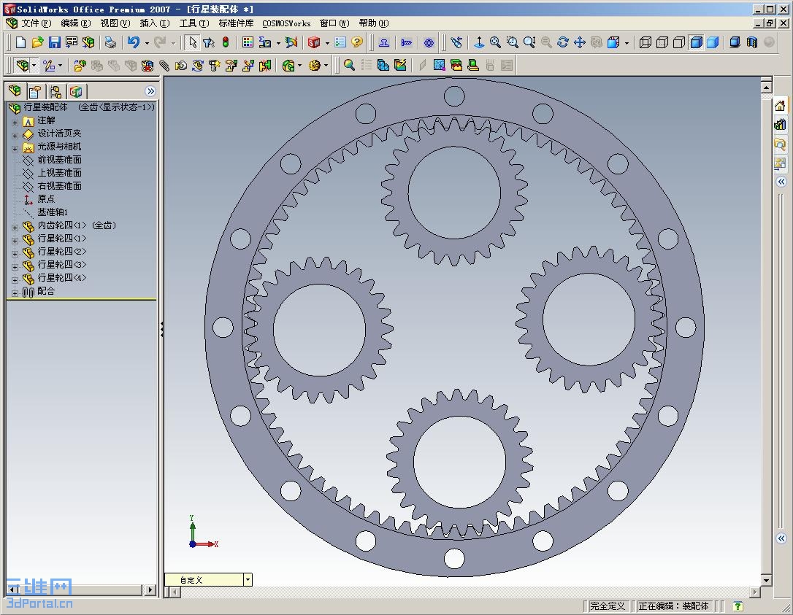Open the View Orientation dropdown arrow

pyautogui.click(x=627, y=43)
